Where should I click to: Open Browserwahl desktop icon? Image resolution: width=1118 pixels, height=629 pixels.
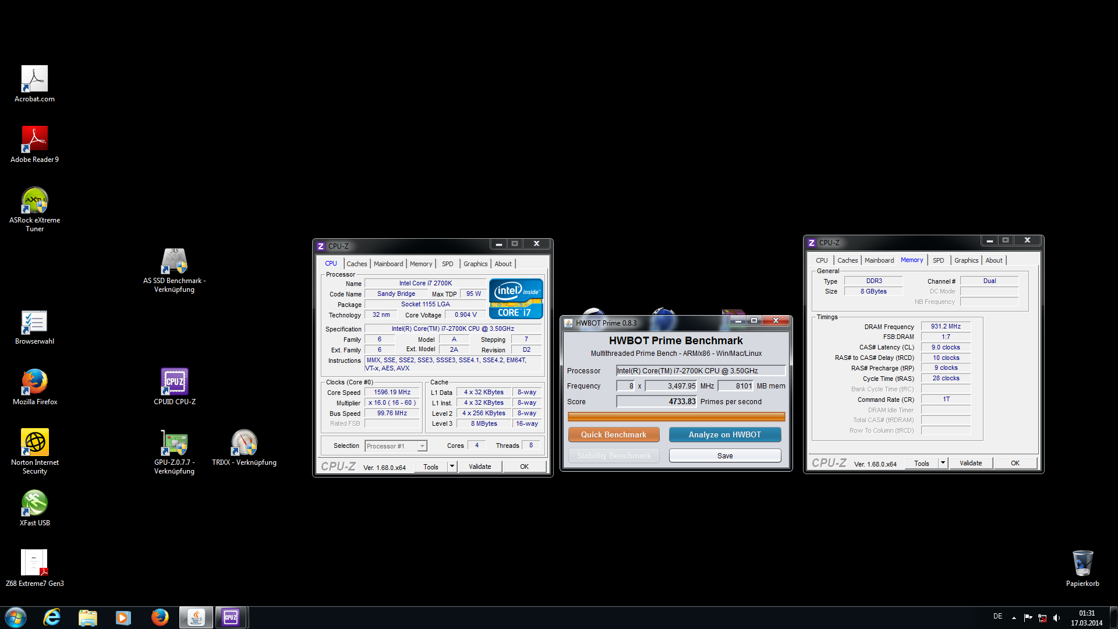tap(34, 327)
